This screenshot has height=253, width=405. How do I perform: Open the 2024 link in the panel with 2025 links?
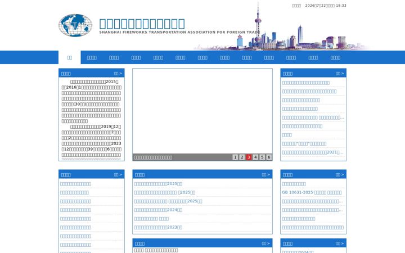158,210
